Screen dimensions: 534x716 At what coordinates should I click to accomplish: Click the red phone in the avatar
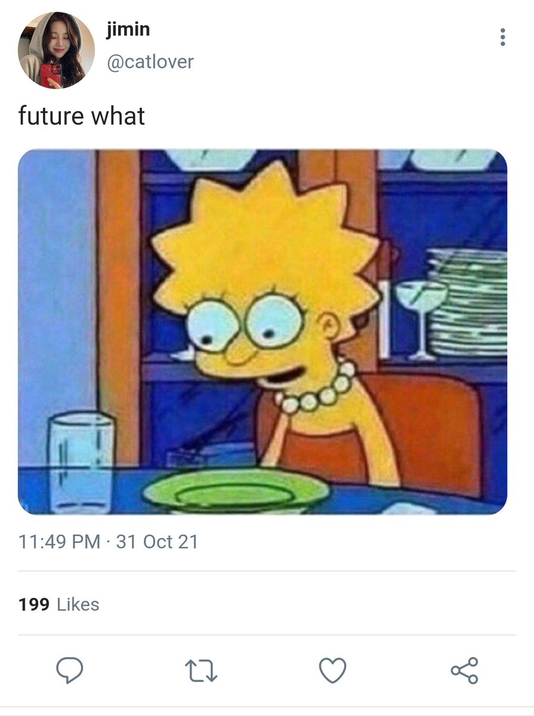pos(50,76)
